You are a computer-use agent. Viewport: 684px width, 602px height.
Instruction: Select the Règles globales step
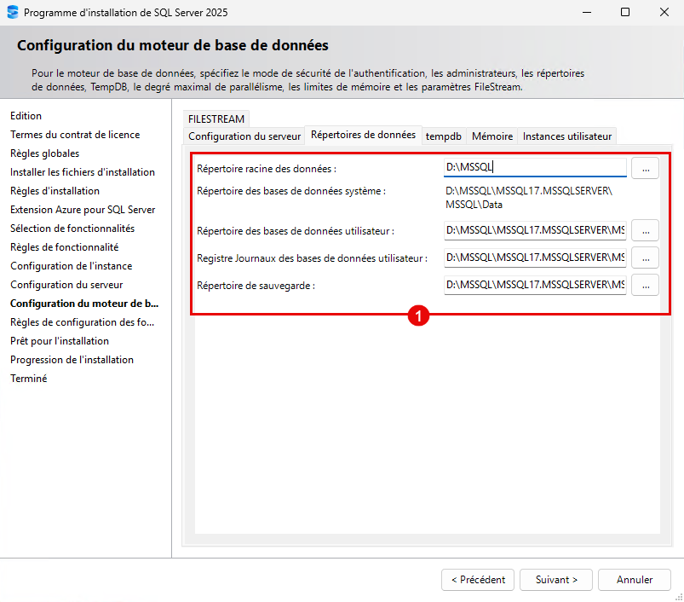point(45,153)
